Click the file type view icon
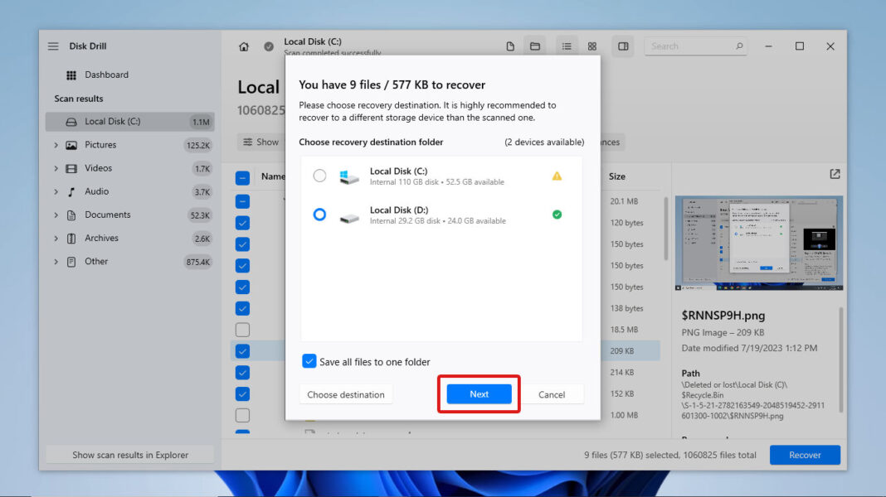 pyautogui.click(x=509, y=46)
